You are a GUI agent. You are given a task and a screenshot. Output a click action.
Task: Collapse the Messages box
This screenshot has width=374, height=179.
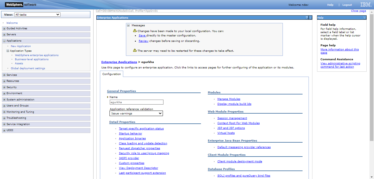(128, 25)
